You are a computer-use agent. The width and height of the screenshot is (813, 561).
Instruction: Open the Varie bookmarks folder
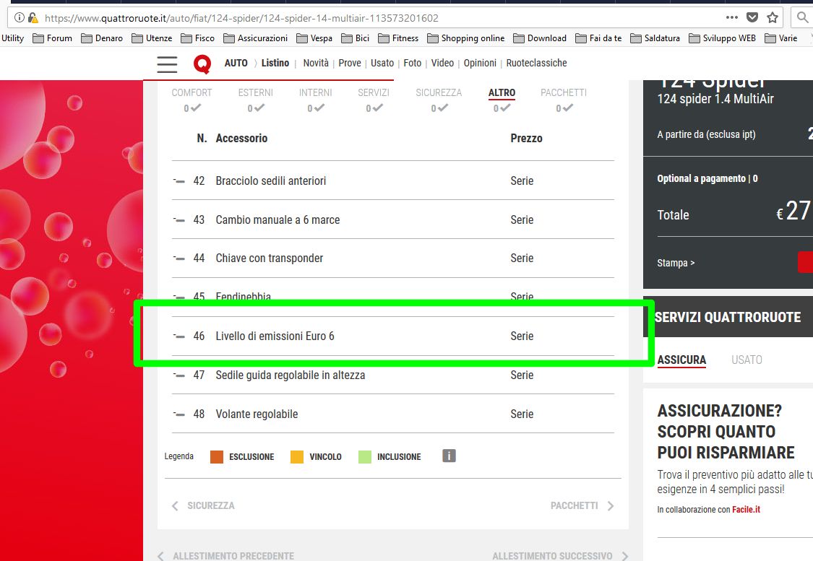click(781, 38)
